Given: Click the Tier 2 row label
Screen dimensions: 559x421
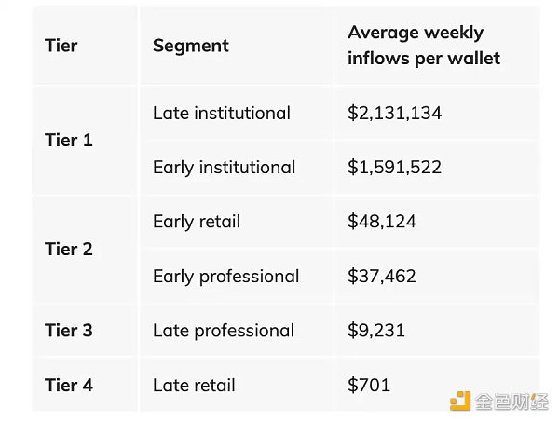Looking at the screenshot, I should coord(69,250).
